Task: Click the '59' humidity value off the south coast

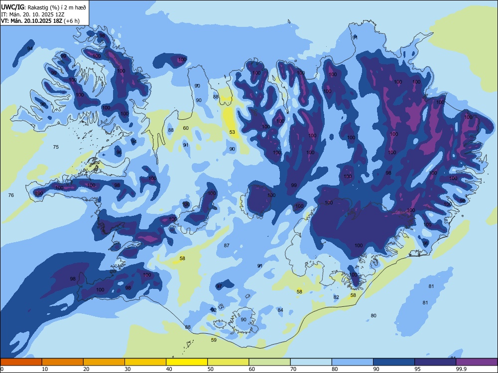Action: [x=214, y=340]
